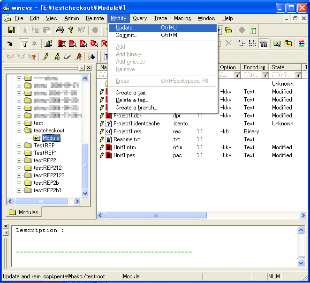Click the pencil with green C icon
The image size is (310, 283).
pos(57,57)
